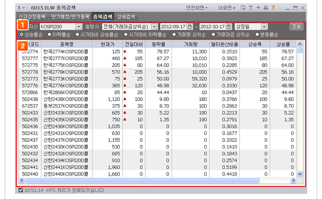Click the horizontal scrollbar thumb
The image size is (322, 199).
(142, 180)
